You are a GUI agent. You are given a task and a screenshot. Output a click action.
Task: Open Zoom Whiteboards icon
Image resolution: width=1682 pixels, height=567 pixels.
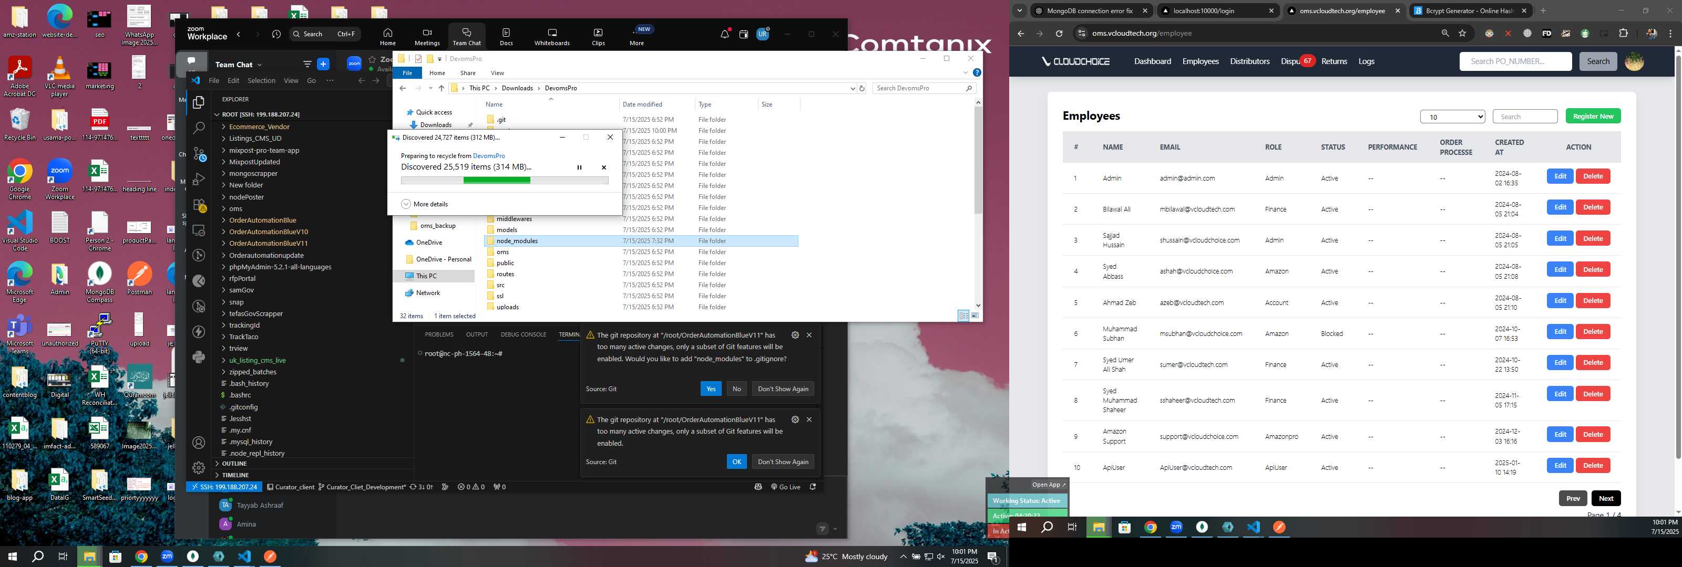click(552, 37)
